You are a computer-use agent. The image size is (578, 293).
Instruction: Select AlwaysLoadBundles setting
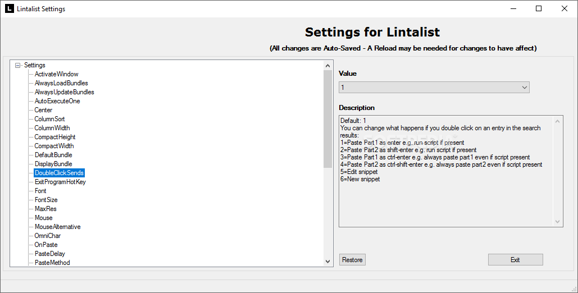click(61, 83)
